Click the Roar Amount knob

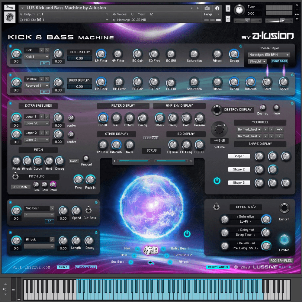(86, 158)
